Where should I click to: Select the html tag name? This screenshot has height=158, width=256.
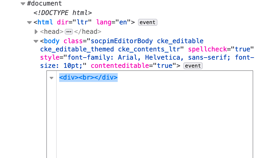(45, 22)
